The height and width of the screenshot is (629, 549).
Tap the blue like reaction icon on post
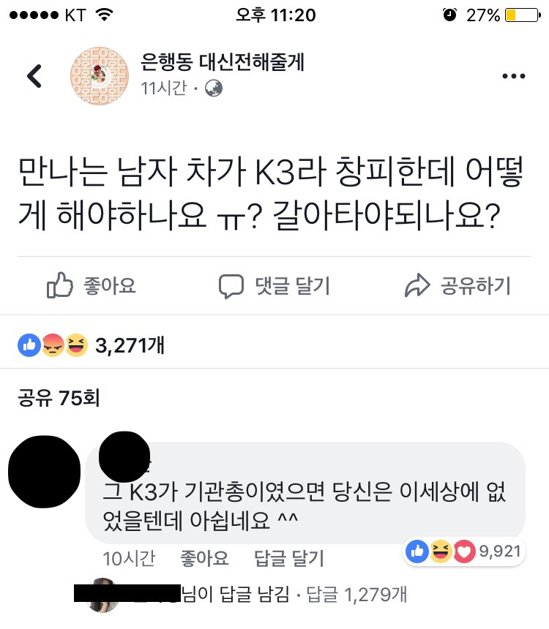(29, 345)
